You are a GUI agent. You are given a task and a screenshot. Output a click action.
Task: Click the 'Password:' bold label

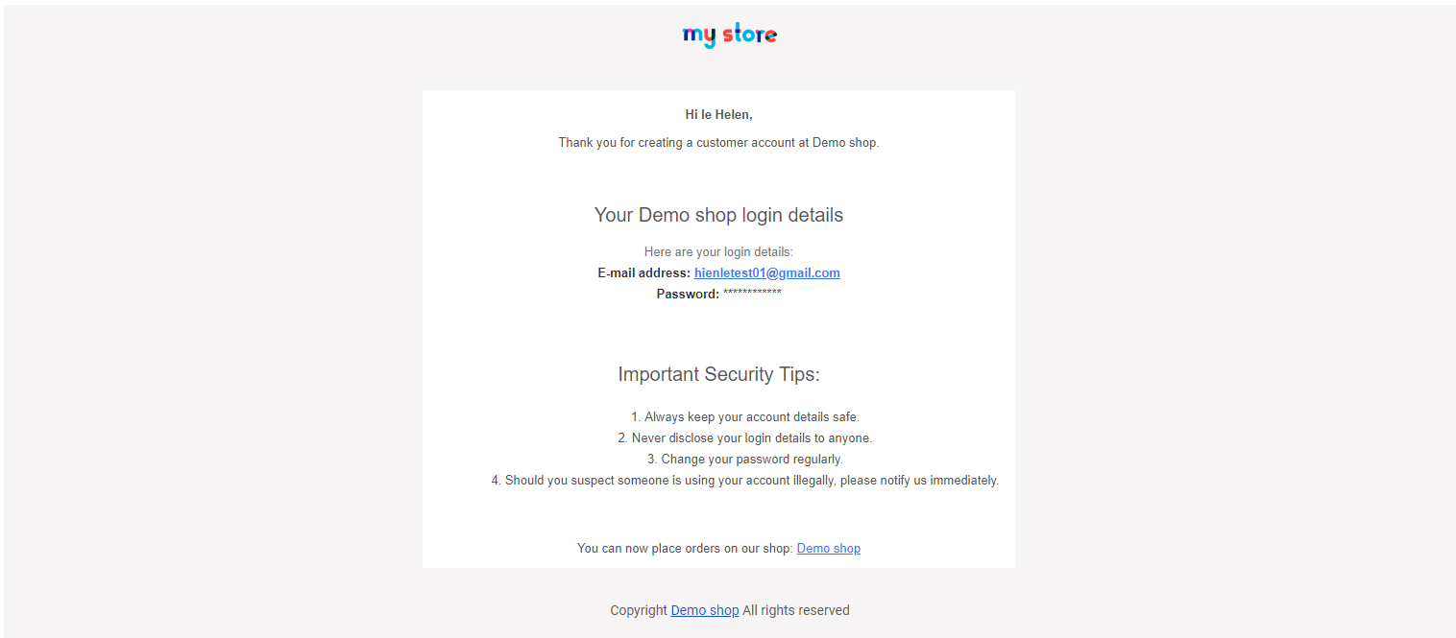click(688, 295)
